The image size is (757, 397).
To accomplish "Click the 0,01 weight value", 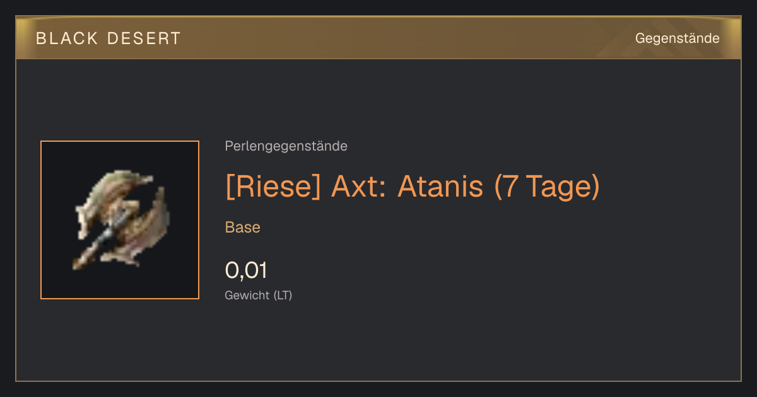I will (x=246, y=270).
